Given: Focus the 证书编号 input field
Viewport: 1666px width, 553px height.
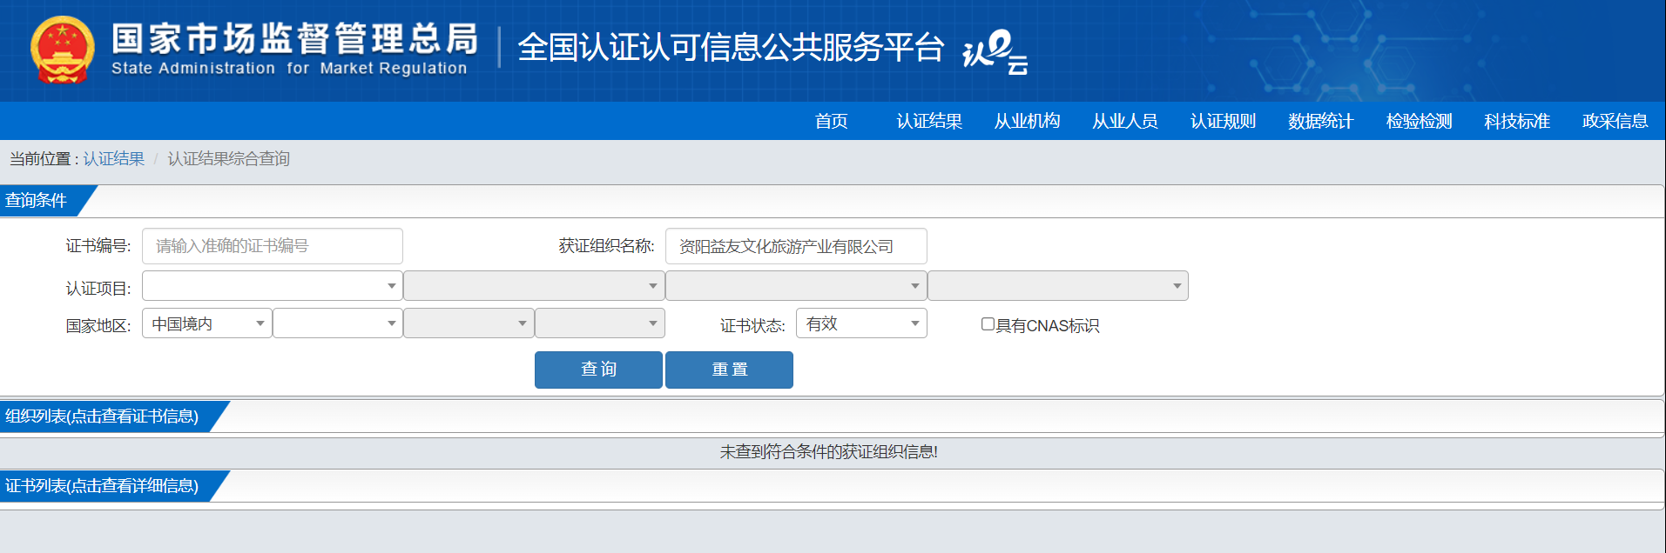Looking at the screenshot, I should point(273,246).
